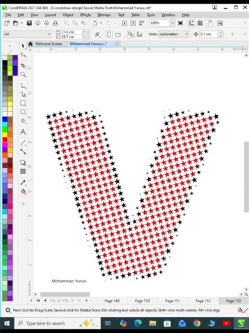Click the nudge distance stepper arrows
Screen dimensions: 249x333
[x=221, y=34]
